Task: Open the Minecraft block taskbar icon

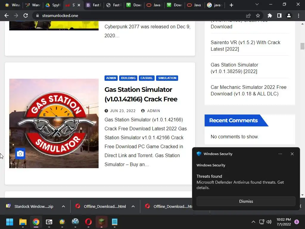Action: (x=102, y=222)
